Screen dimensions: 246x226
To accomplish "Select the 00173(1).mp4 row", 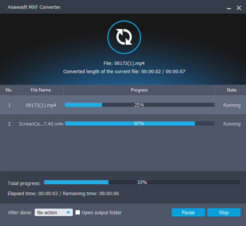I will (123, 105).
